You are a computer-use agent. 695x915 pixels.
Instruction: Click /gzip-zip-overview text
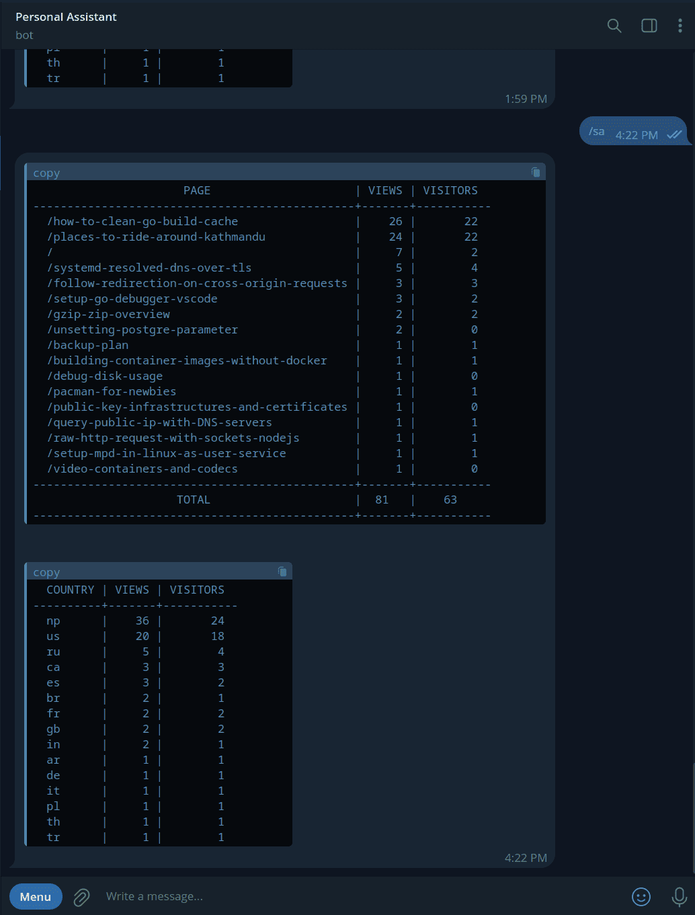point(108,314)
